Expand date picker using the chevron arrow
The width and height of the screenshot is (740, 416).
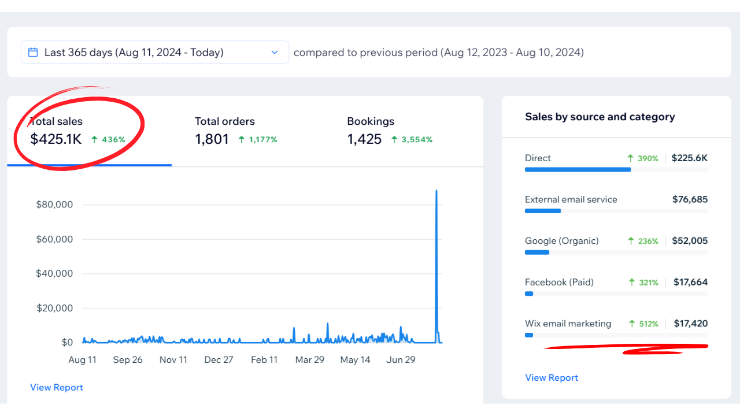275,53
